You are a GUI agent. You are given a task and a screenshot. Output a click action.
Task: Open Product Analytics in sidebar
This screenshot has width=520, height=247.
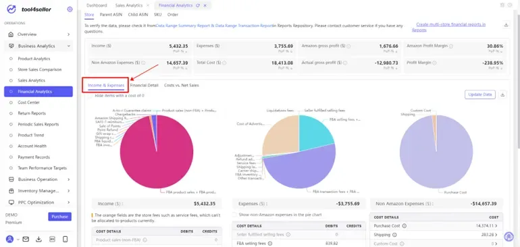pos(34,59)
